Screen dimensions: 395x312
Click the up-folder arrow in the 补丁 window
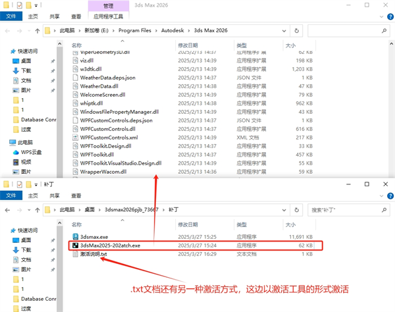[36, 209]
